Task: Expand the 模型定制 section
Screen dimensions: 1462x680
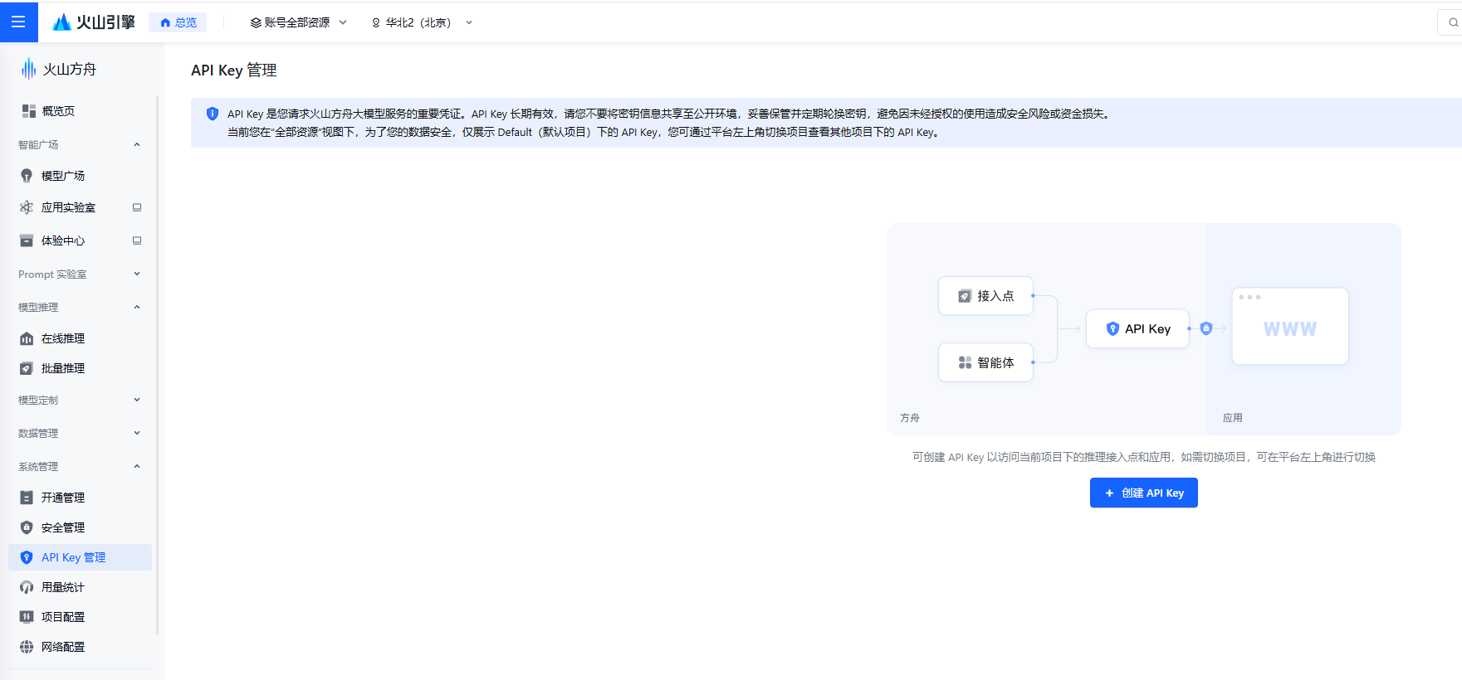Action: click(137, 400)
